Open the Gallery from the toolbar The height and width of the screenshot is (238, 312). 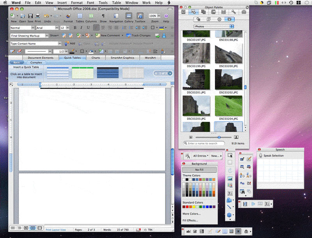(129, 16)
